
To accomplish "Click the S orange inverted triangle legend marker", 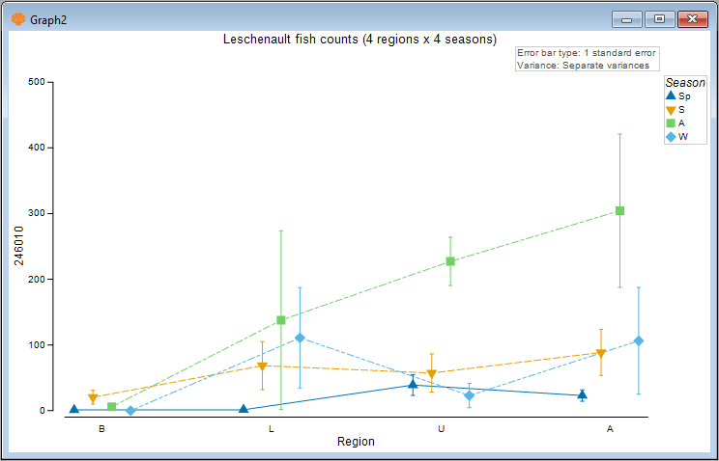I will coord(671,110).
